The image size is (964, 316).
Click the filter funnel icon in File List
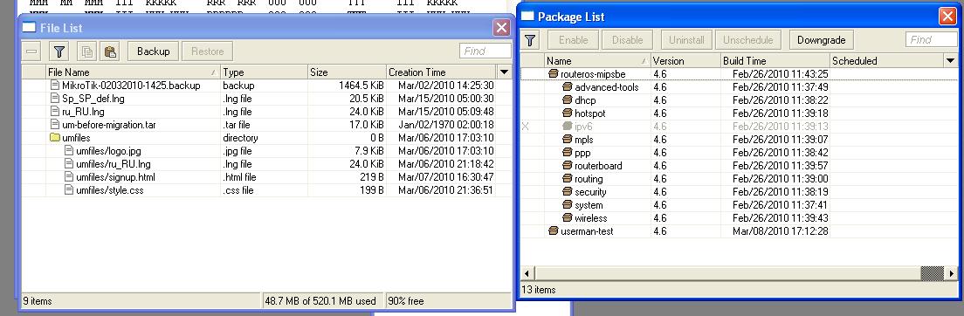coord(59,51)
